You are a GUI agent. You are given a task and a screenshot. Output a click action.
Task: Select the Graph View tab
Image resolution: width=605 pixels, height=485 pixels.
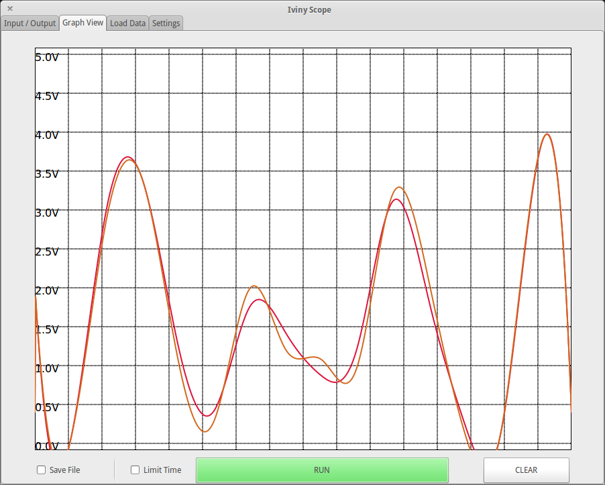tap(82, 23)
